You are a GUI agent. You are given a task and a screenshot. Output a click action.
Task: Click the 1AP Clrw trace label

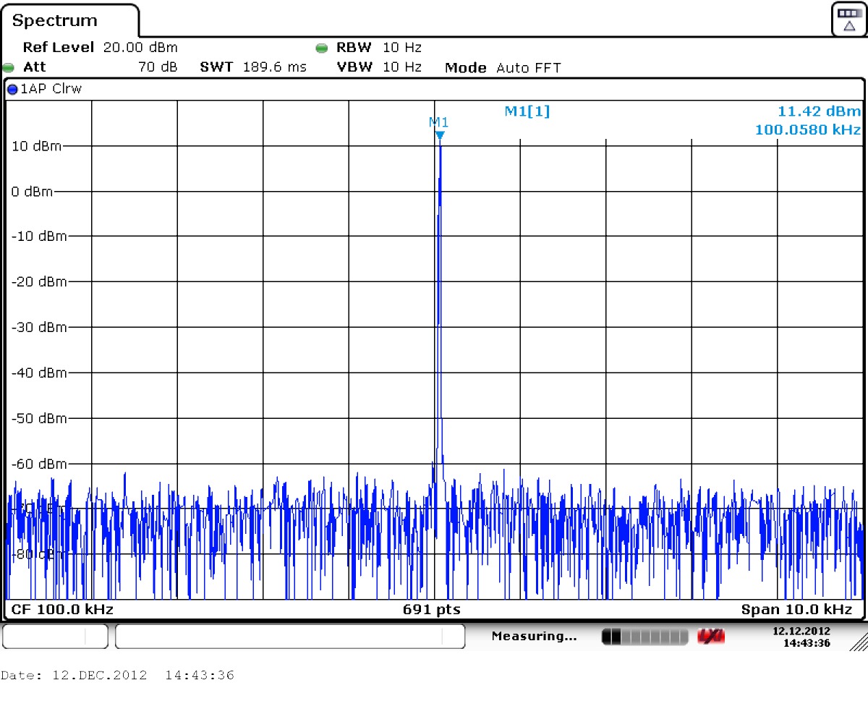point(51,90)
